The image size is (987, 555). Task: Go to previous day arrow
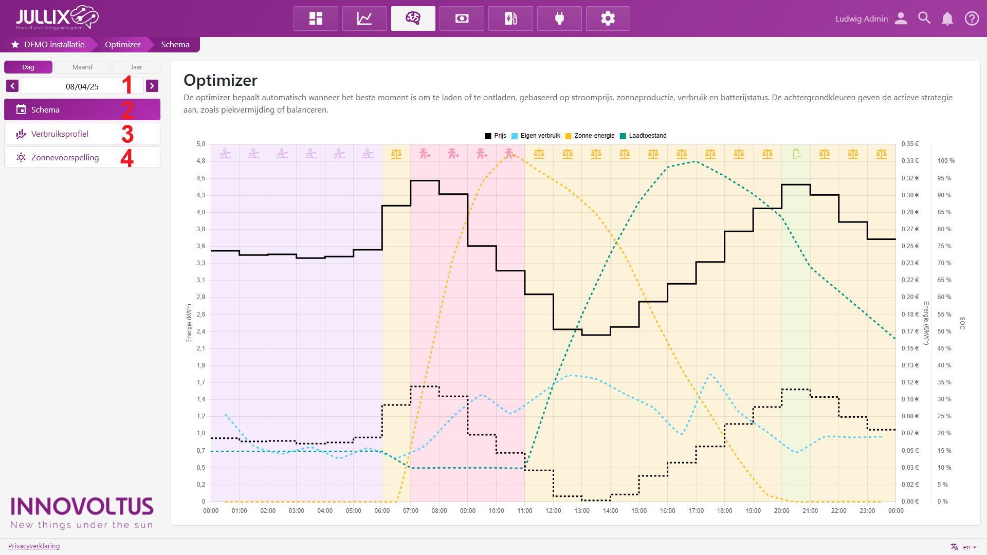(x=12, y=86)
